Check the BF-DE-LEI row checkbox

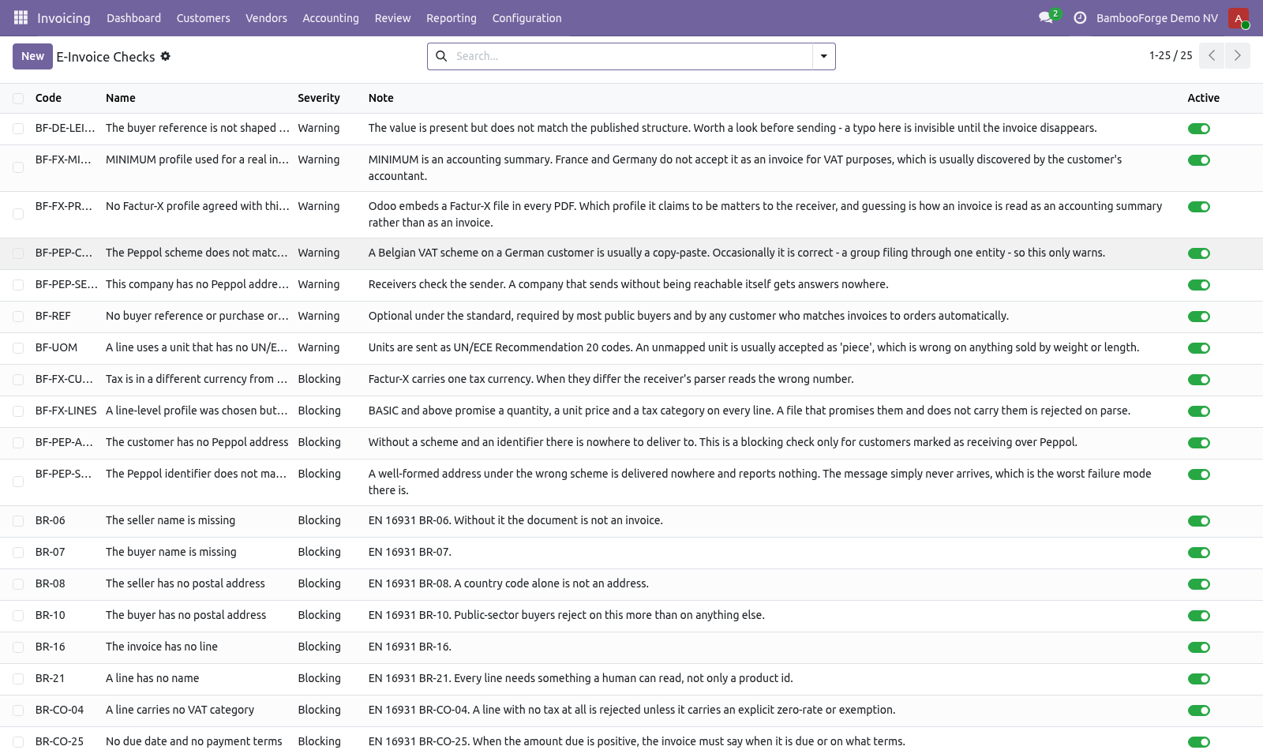18,129
